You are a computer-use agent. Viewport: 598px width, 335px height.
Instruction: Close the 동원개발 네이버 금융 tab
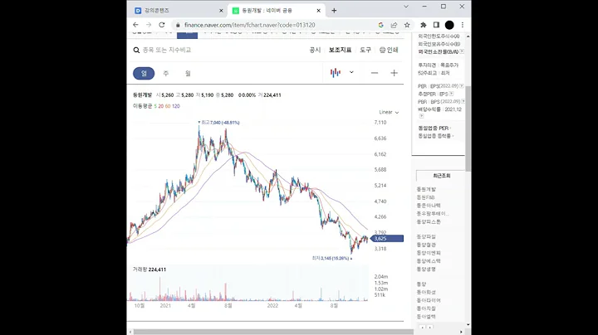318,11
